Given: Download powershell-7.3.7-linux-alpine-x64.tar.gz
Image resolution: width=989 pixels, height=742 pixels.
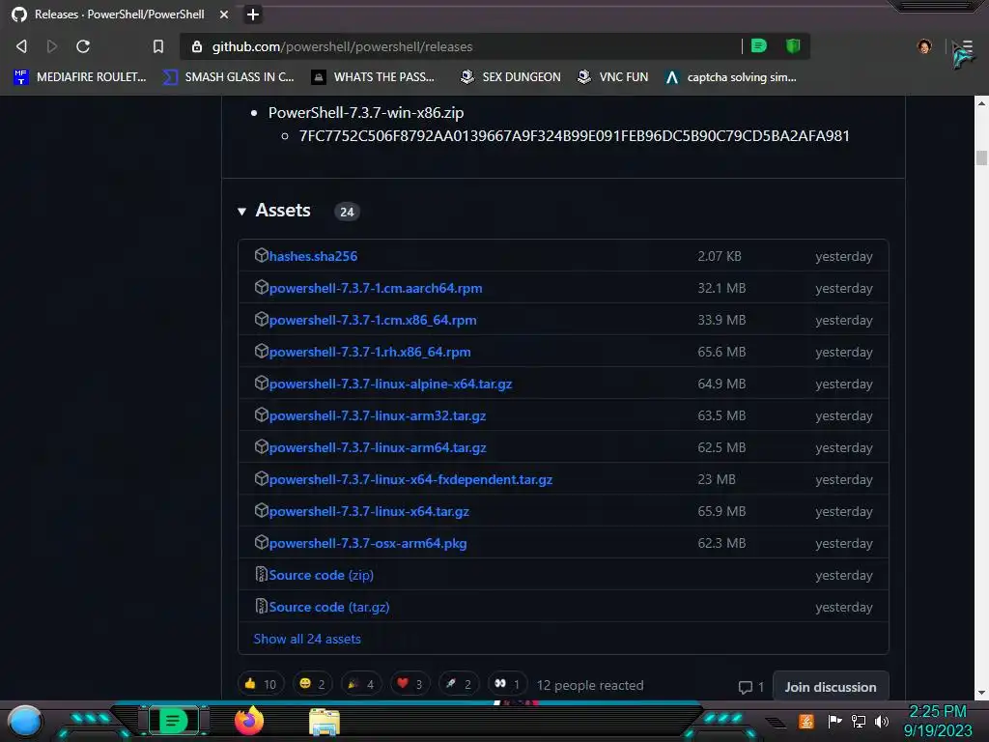Looking at the screenshot, I should point(390,384).
